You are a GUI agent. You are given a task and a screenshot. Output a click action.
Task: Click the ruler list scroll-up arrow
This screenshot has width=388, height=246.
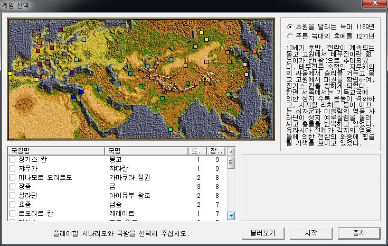click(231, 151)
